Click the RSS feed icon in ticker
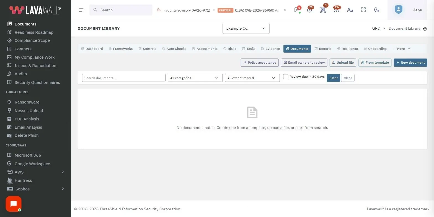 tap(159, 10)
